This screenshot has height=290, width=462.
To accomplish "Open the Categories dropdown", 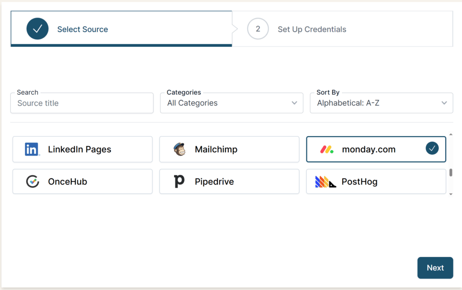I will [x=231, y=103].
